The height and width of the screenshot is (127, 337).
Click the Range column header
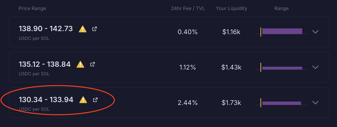281,9
